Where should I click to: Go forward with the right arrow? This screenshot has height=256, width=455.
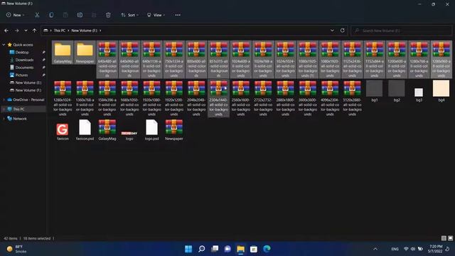[x=17, y=31]
